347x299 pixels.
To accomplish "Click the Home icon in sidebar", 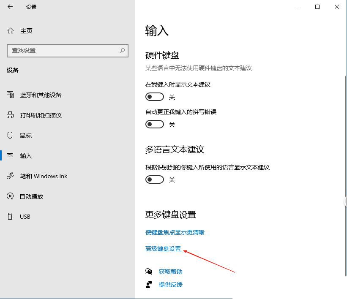I will click(11, 31).
